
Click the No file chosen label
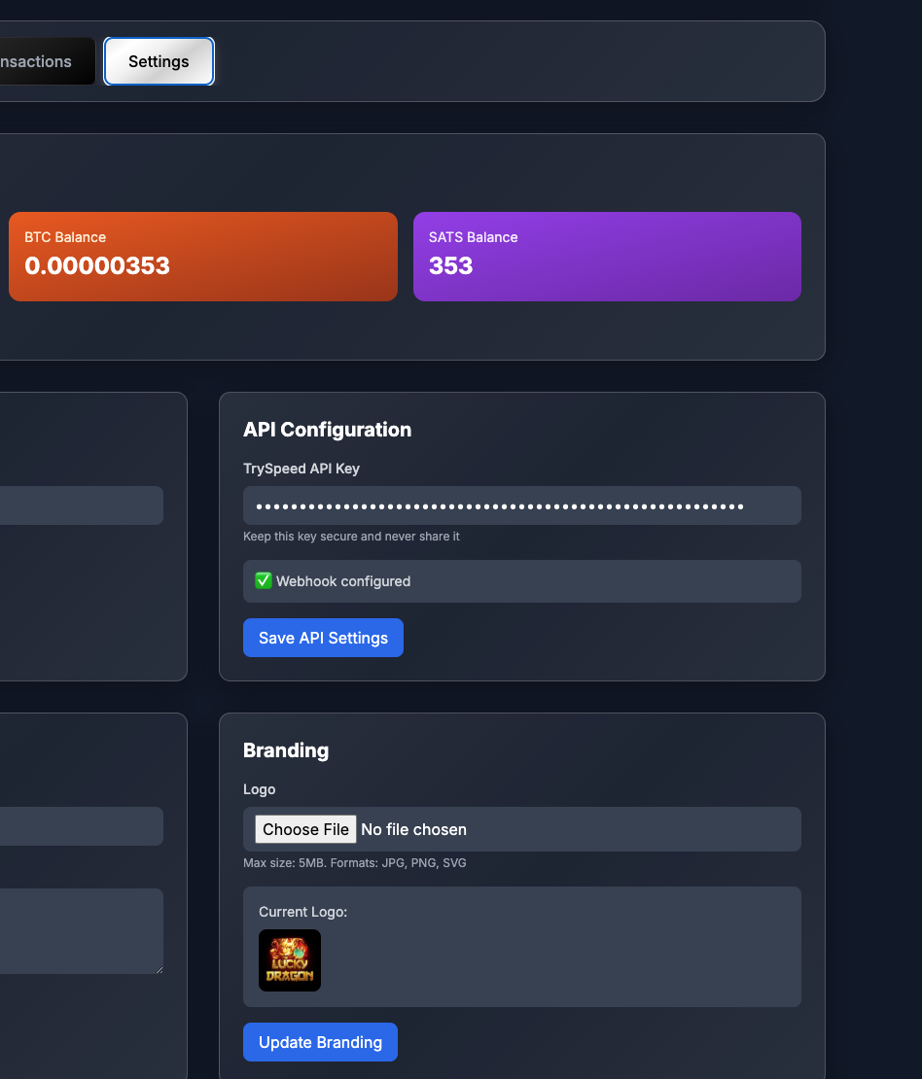pyautogui.click(x=413, y=829)
